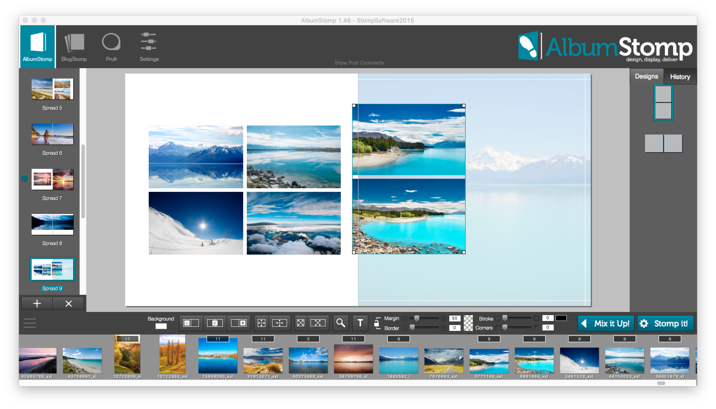The image size is (716, 409).
Task: Select Spread 9 thumbnail
Action: tap(52, 270)
